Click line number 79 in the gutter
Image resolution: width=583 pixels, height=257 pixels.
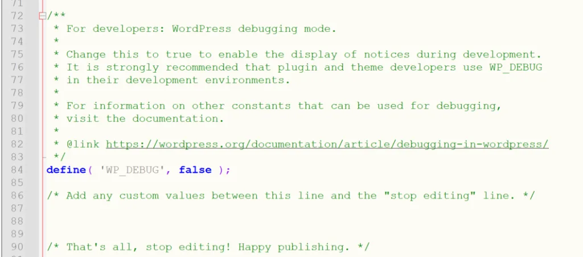point(17,106)
